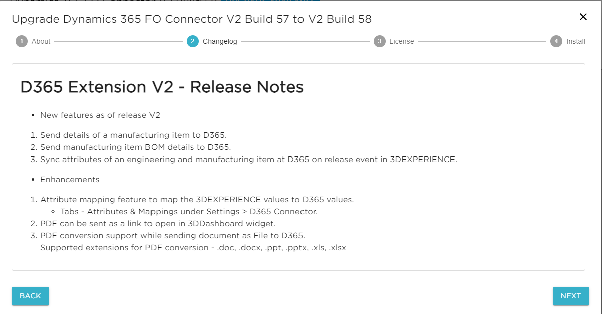Click the D365 Extension V2 Release Notes heading
Viewport: 602px width, 314px height.
(162, 87)
